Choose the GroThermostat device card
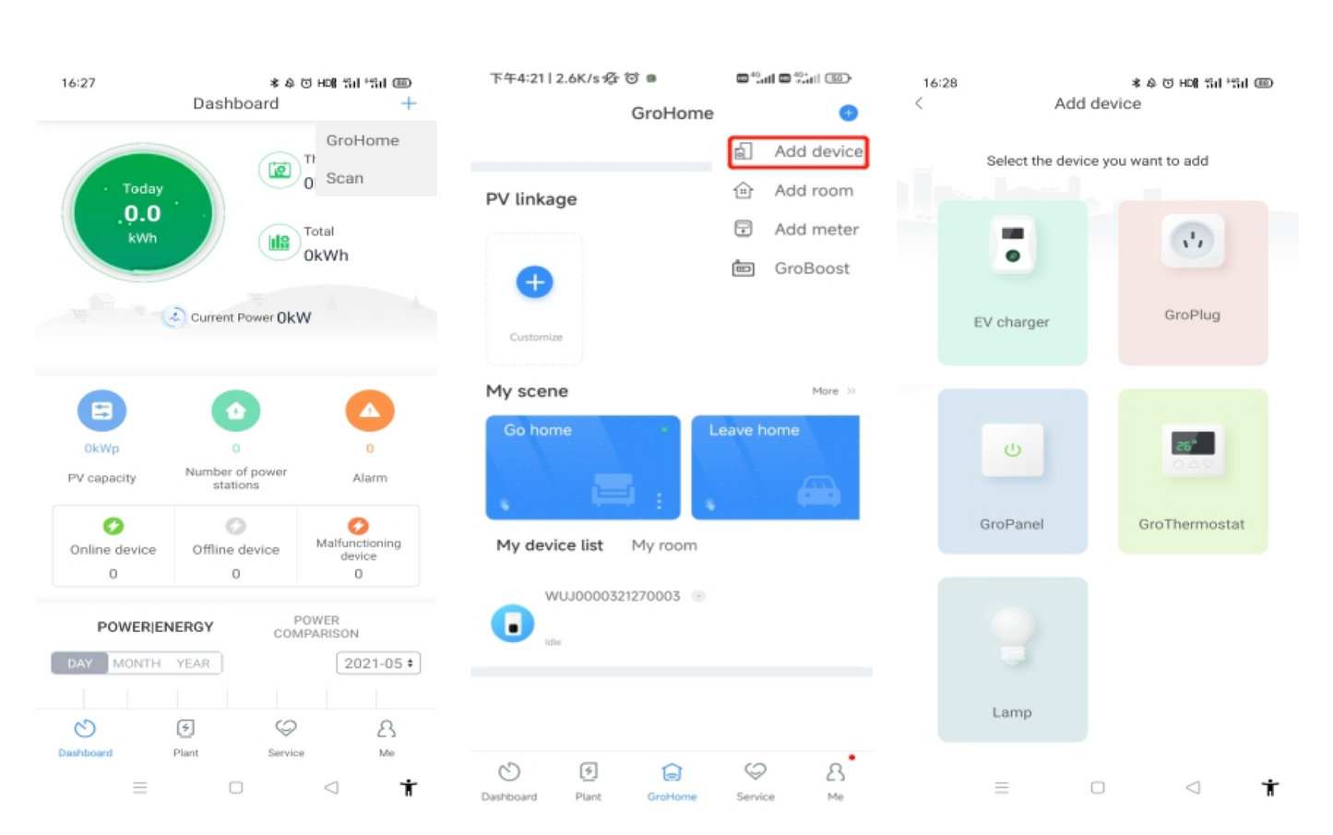The image size is (1333, 835). click(1193, 471)
